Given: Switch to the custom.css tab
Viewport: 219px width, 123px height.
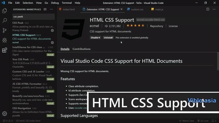Looking at the screenshot, I should [x=135, y=9].
